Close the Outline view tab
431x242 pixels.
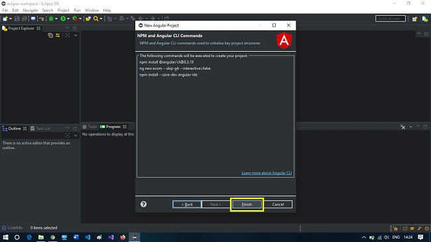[25, 129]
